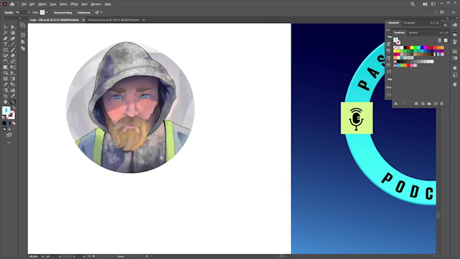Image resolution: width=460 pixels, height=259 pixels.
Task: Select the Eyedropper tool
Action: (5, 85)
